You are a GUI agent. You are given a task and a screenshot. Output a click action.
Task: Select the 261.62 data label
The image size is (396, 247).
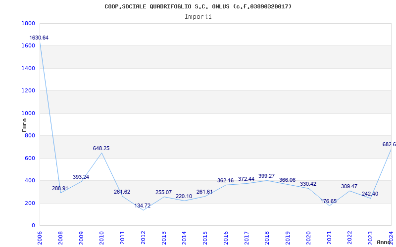pos(122,192)
